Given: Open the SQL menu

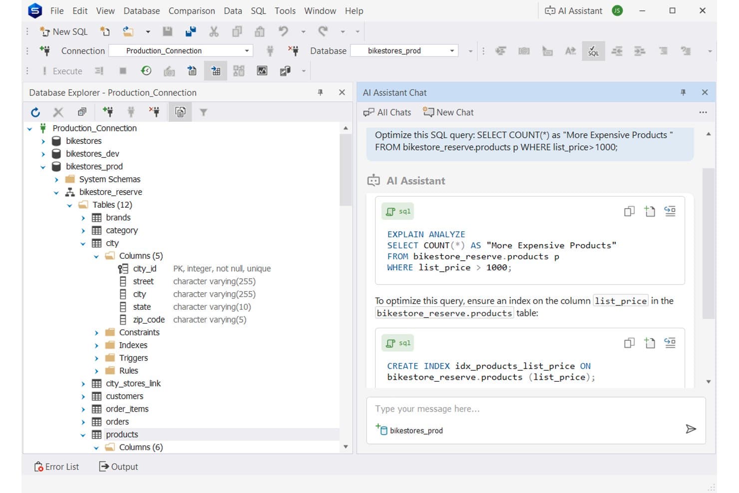Looking at the screenshot, I should click(x=258, y=10).
